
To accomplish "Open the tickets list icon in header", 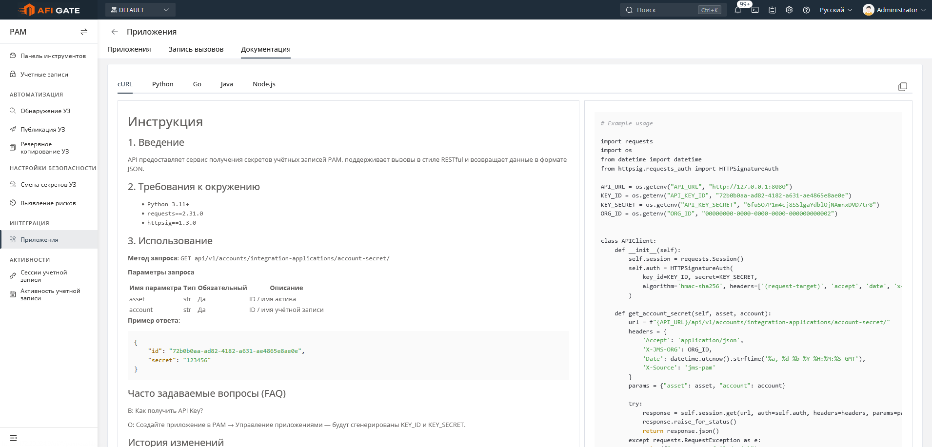I will [x=772, y=10].
